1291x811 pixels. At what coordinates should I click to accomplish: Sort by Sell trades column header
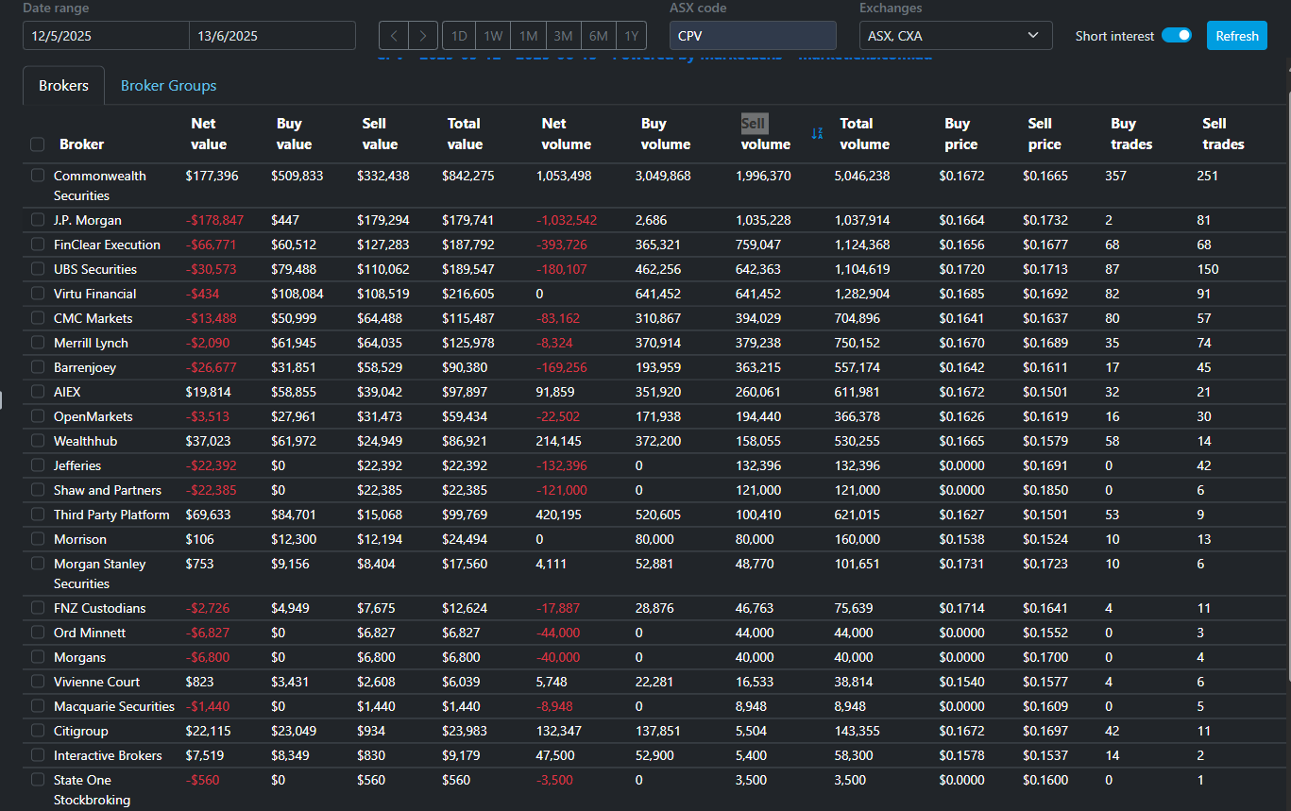1223,134
